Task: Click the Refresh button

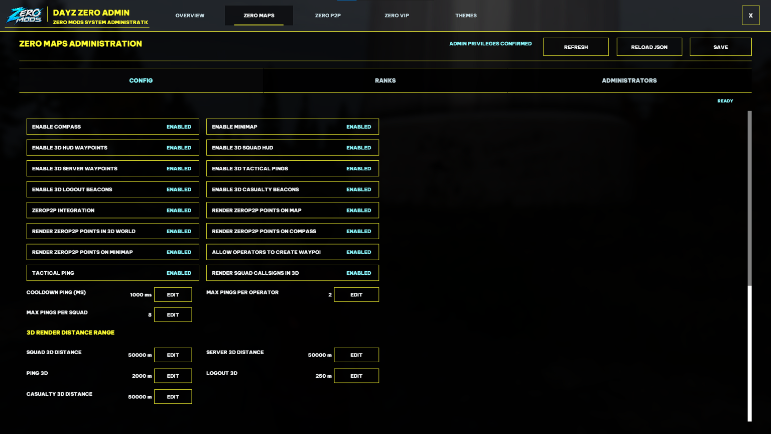Action: point(576,47)
